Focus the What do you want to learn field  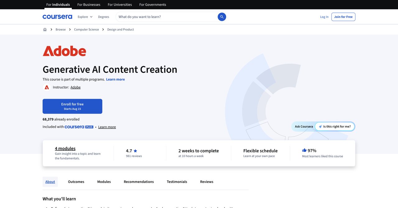[166, 17]
